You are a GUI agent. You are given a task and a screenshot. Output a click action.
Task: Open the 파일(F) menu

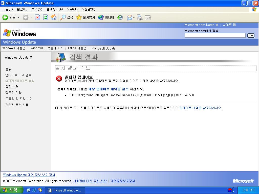8,9
